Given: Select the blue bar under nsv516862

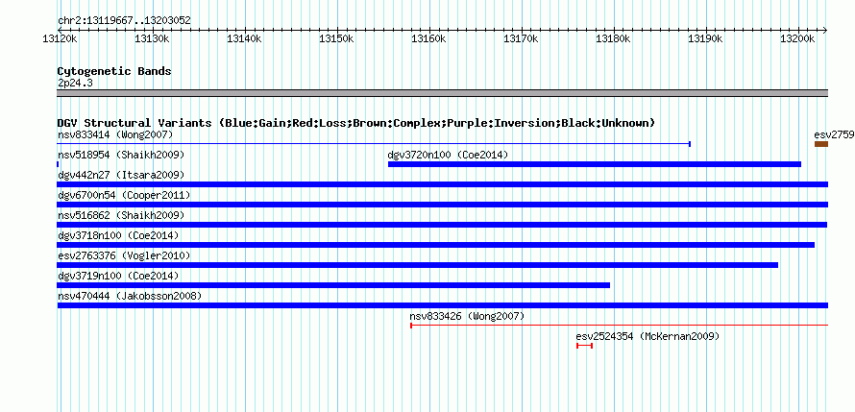Looking at the screenshot, I should tap(442, 225).
